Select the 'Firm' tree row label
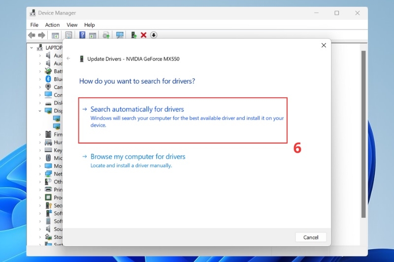 tap(58, 134)
